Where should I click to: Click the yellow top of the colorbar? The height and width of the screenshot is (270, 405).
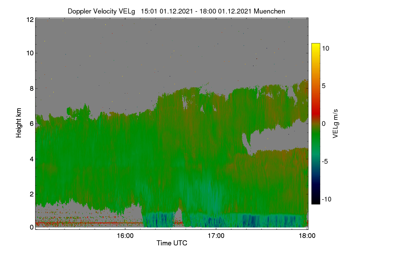pyautogui.click(x=316, y=46)
